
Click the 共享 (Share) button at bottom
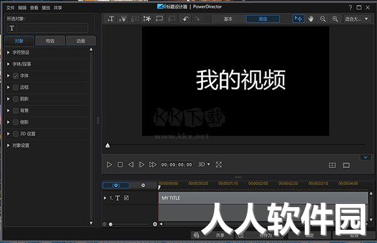click(x=212, y=235)
